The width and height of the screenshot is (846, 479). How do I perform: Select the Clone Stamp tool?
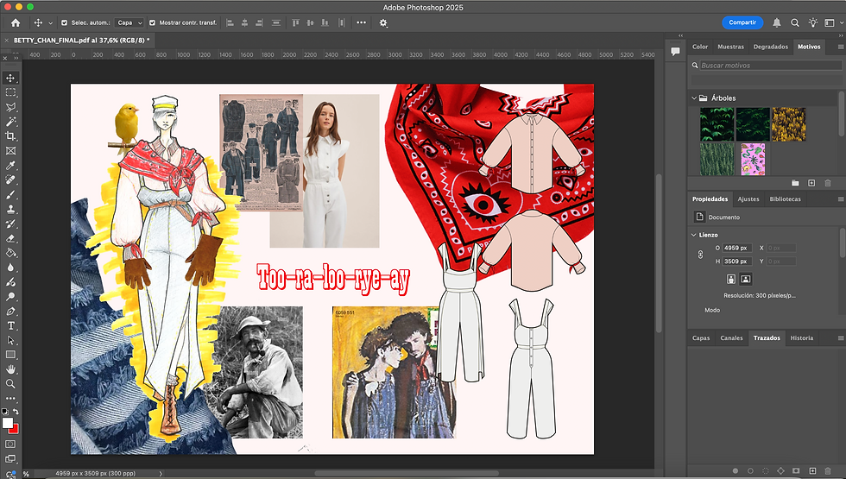click(x=10, y=209)
